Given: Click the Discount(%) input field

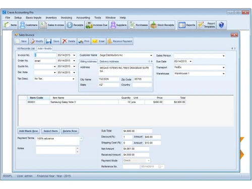Looking at the screenshot, I should pyautogui.click(x=128, y=137).
